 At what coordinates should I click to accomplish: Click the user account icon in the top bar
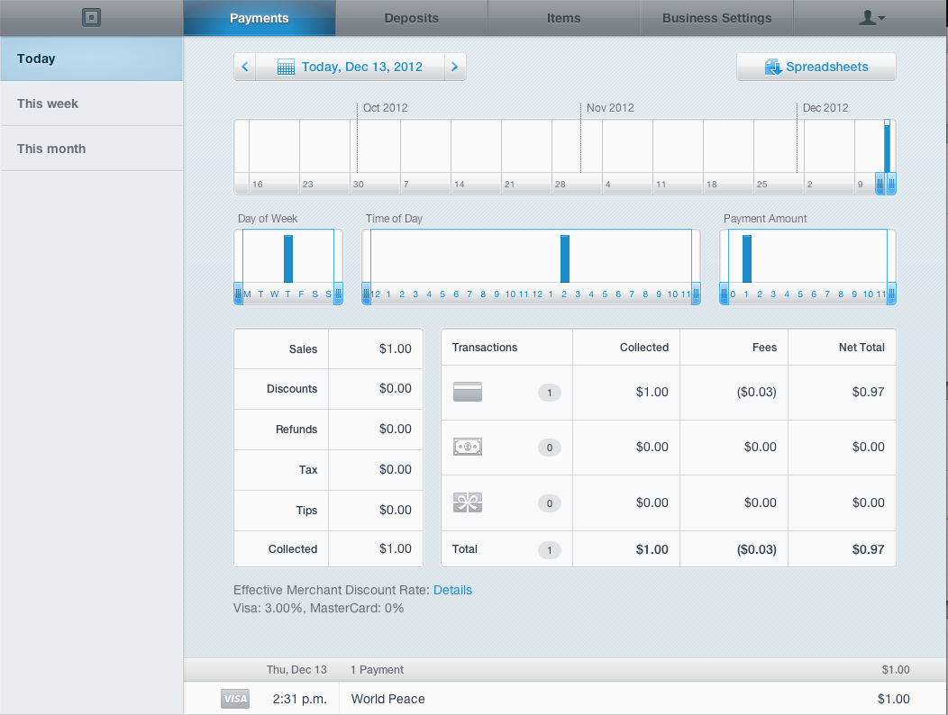click(866, 17)
